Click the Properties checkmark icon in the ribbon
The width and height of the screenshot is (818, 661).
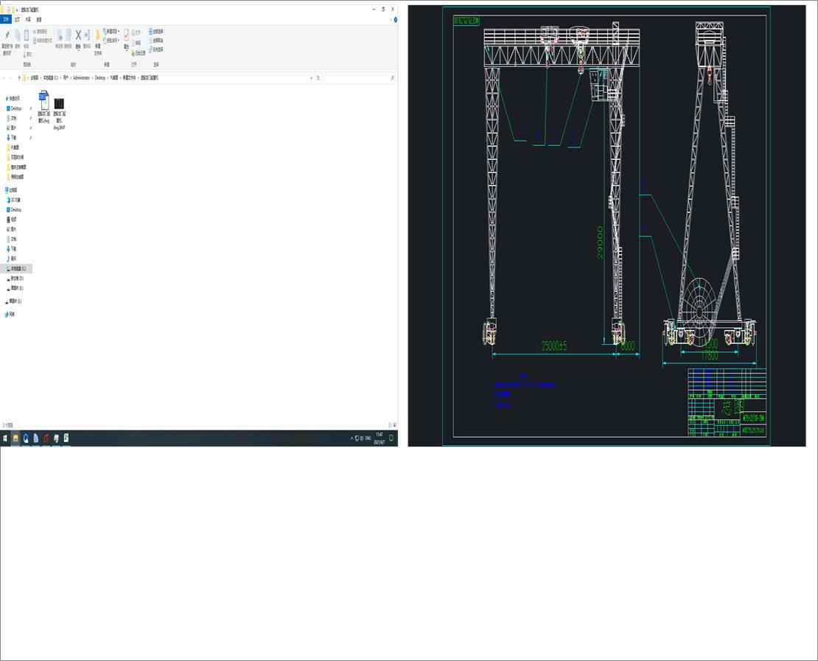point(126,35)
